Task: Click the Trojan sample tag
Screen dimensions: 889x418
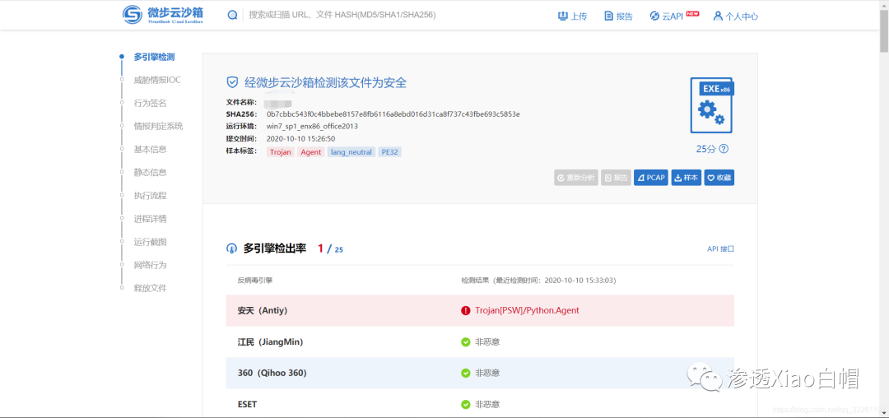Action: pos(281,151)
